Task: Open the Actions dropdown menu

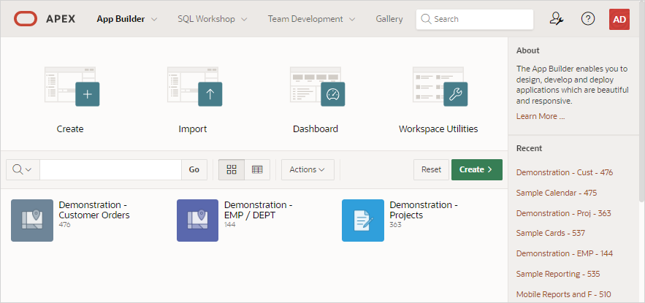Action: (308, 169)
